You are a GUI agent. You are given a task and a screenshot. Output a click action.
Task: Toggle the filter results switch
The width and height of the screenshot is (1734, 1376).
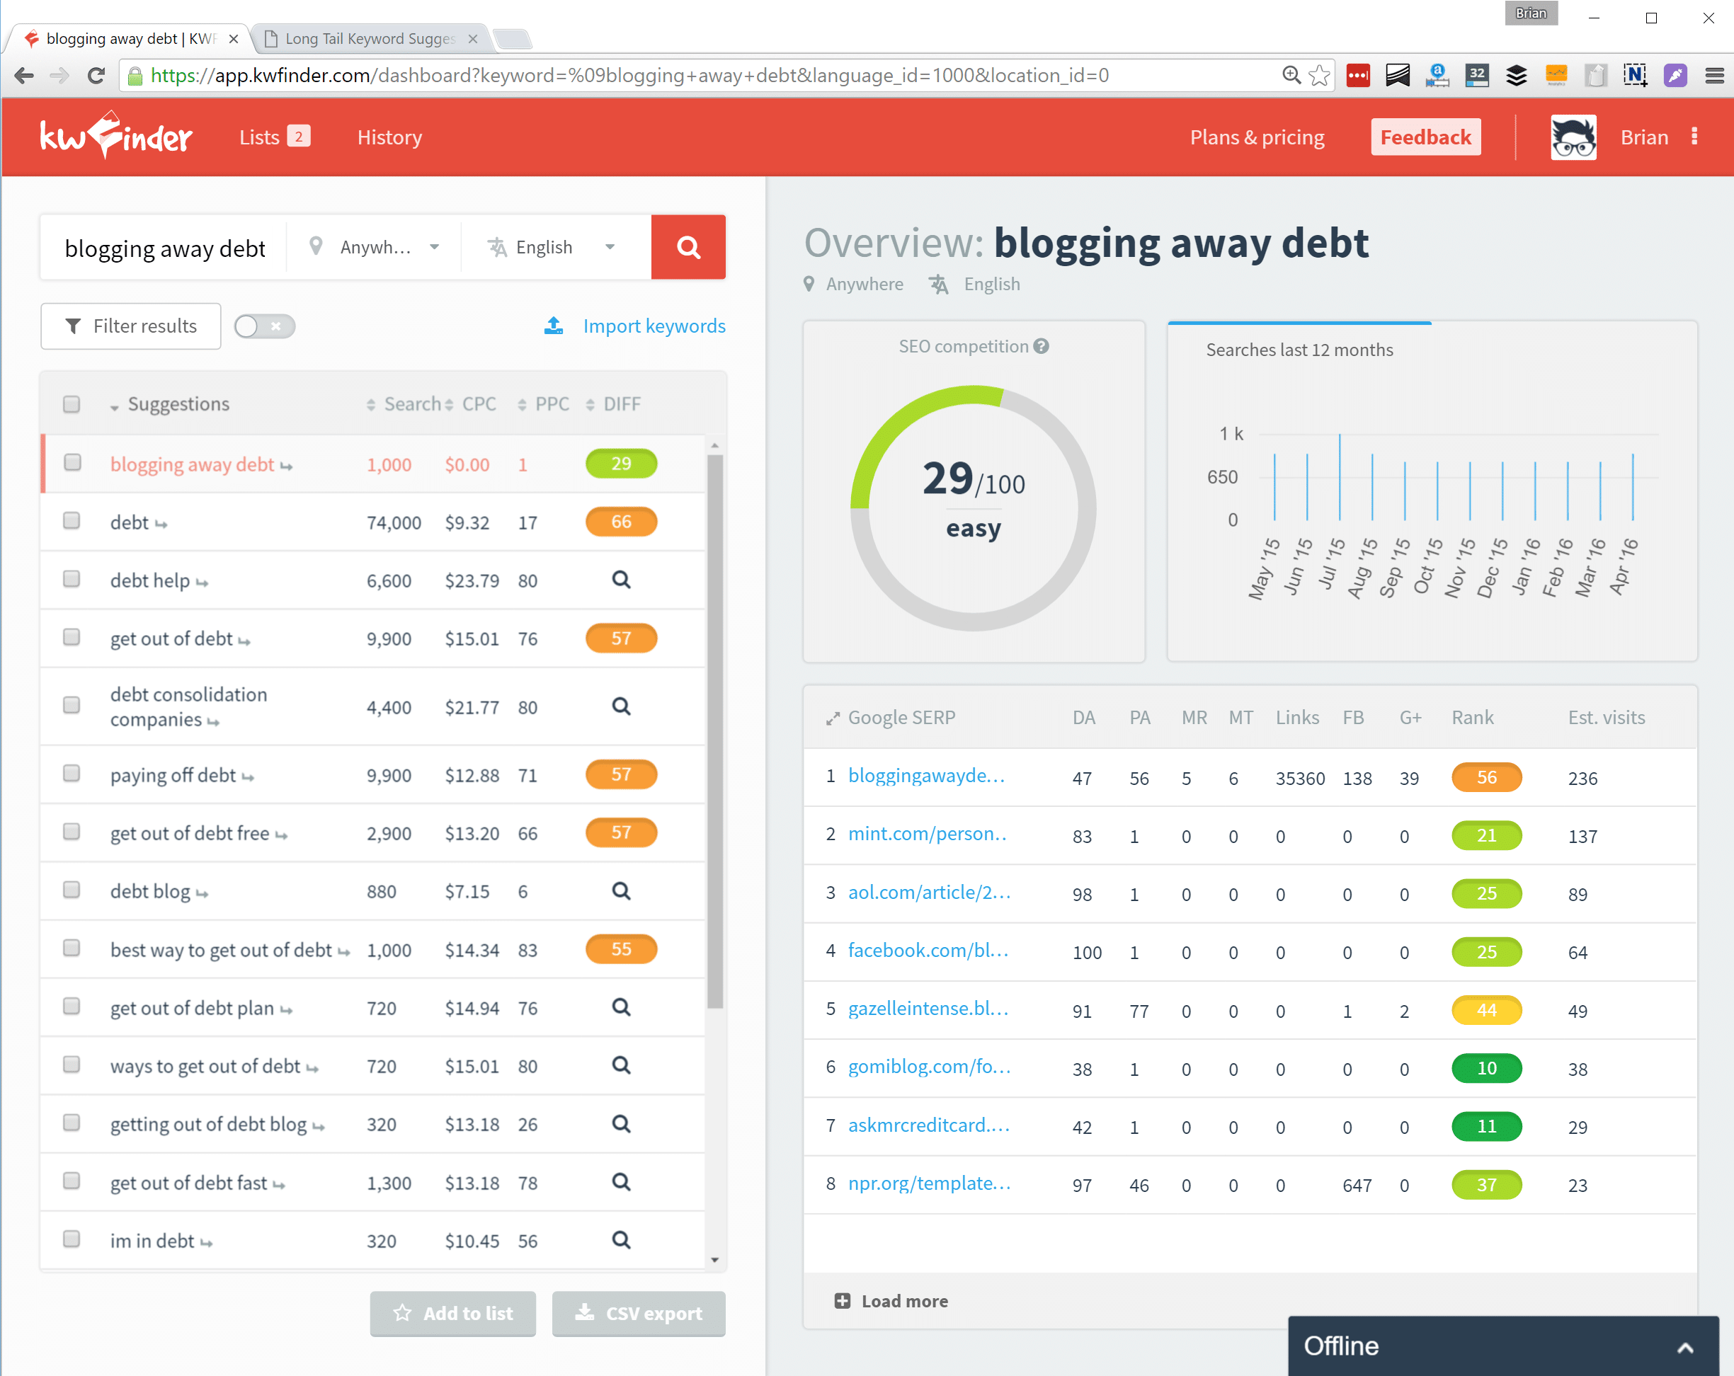tap(265, 326)
